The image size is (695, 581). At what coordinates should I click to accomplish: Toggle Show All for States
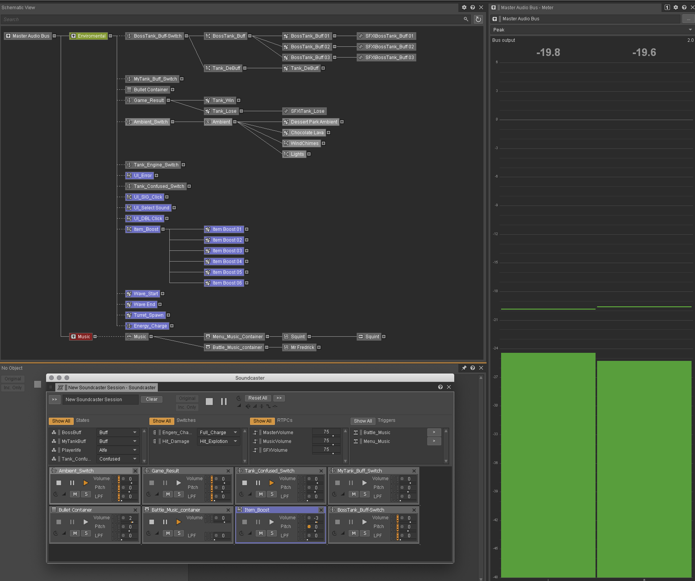click(x=61, y=421)
